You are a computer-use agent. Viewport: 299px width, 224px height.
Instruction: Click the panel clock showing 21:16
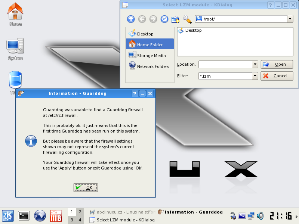coord(281,216)
